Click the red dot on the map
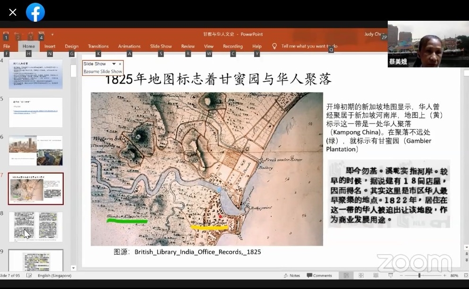469x289 pixels. 221,216
